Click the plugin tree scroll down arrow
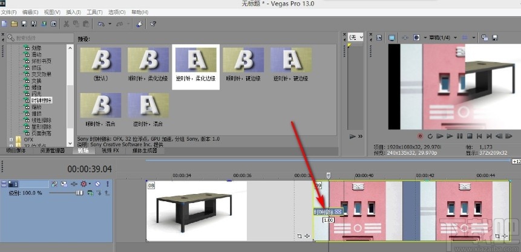The height and width of the screenshot is (252, 521). click(x=70, y=143)
